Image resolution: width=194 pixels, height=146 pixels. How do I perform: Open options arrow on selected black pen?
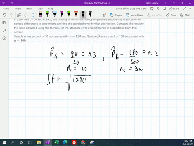[x=85, y=17]
